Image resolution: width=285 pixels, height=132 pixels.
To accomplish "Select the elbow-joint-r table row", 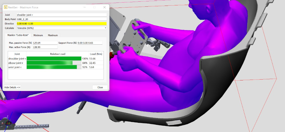I will point(17,63).
